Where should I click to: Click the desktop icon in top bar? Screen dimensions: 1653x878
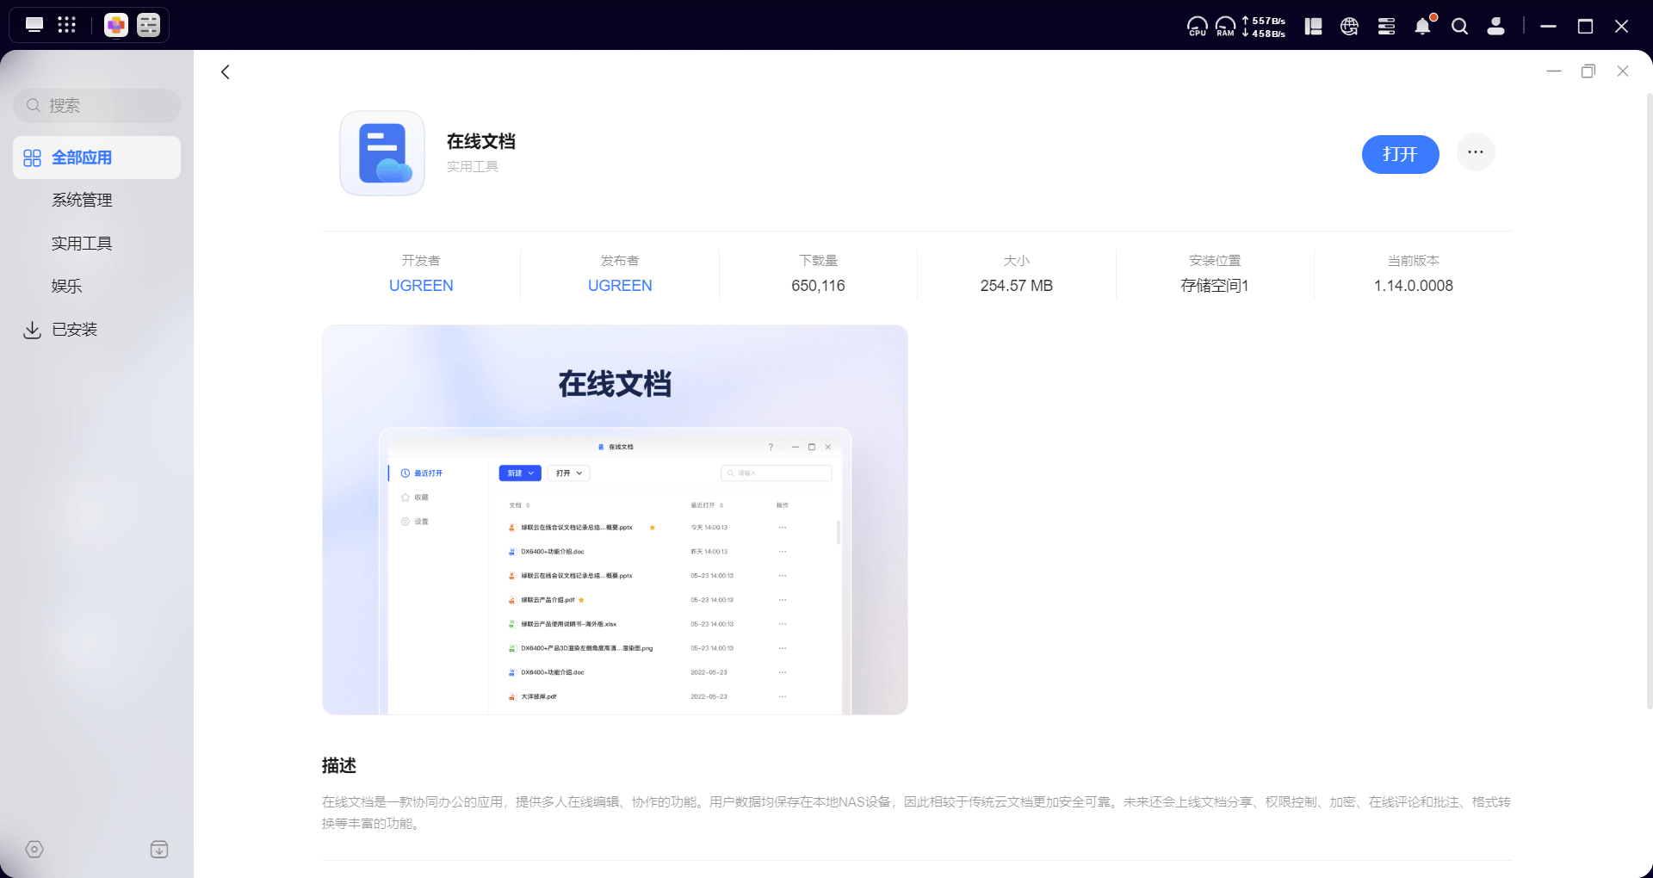(34, 25)
